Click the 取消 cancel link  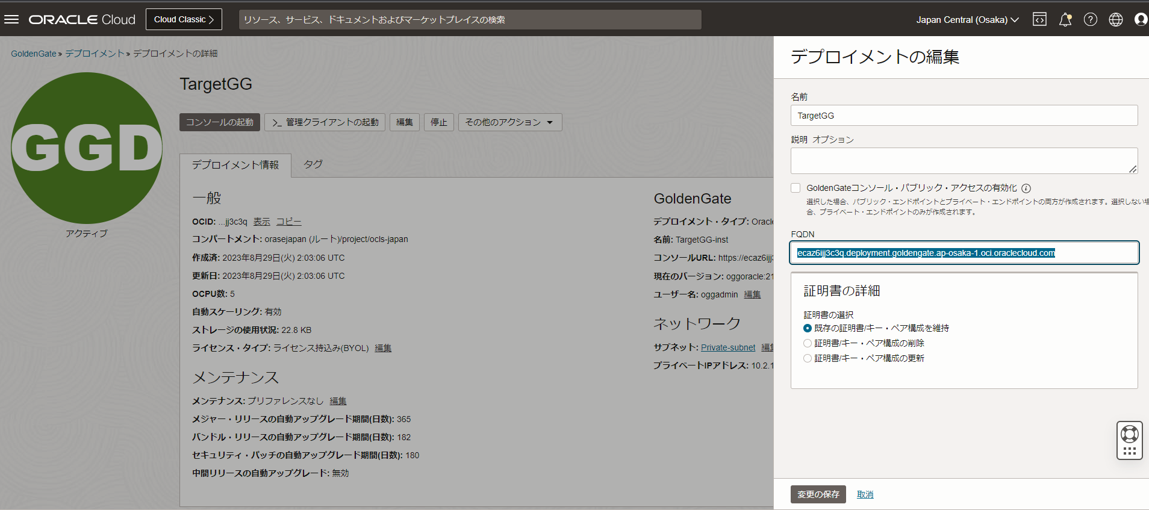pos(865,494)
